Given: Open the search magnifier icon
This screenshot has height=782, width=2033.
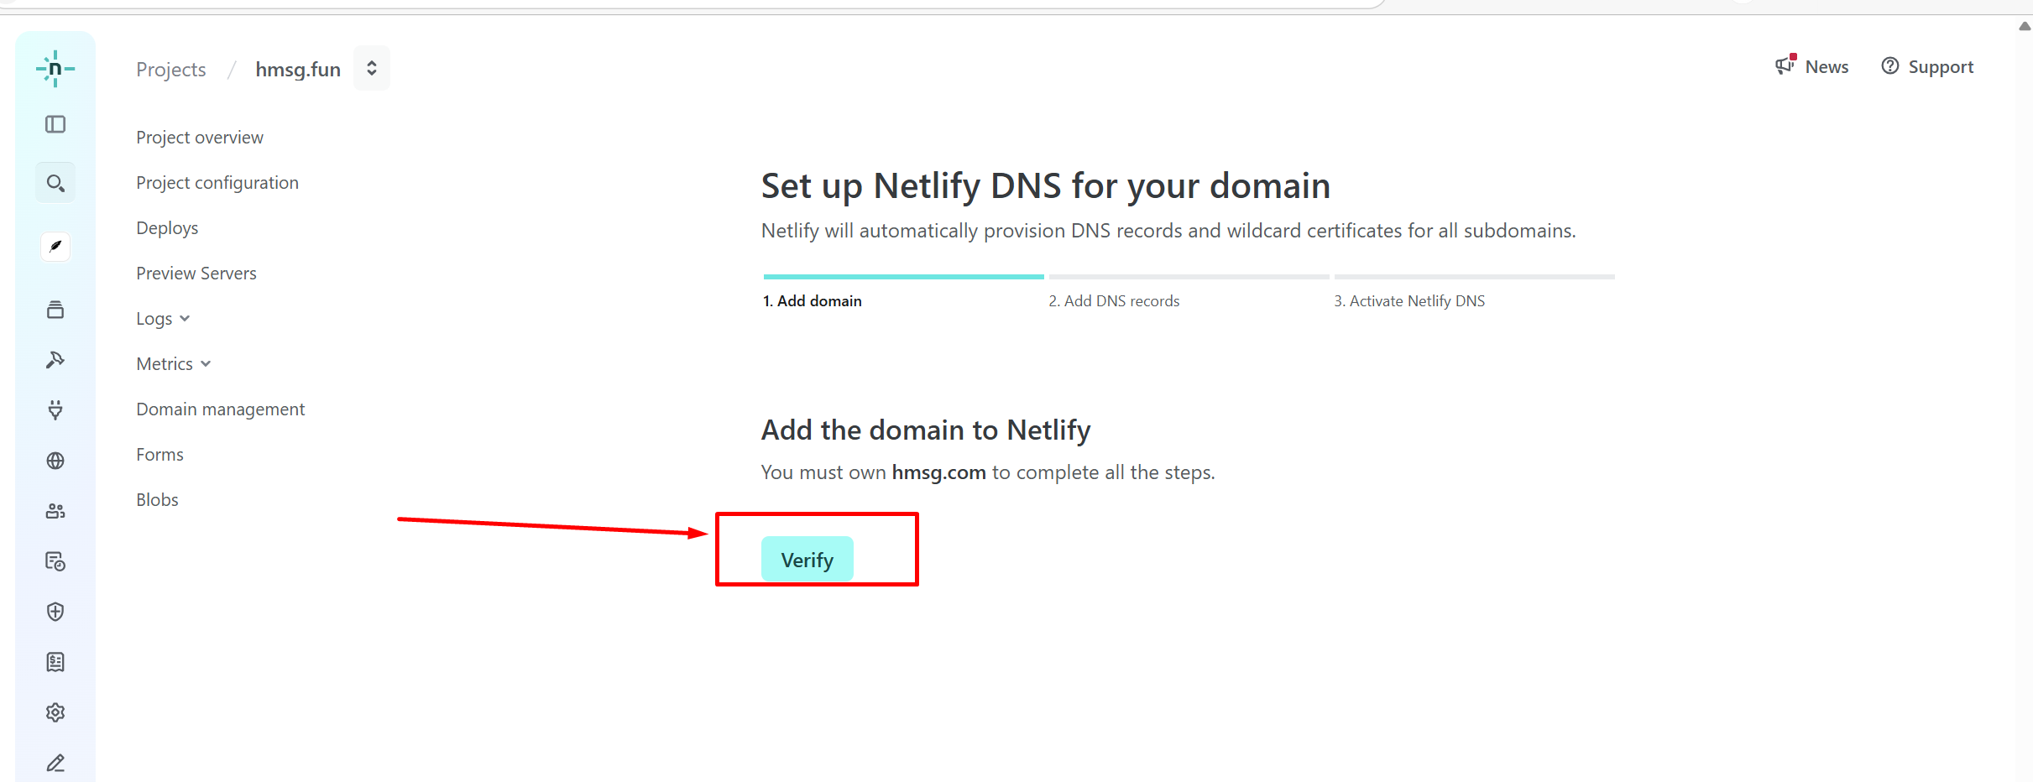Looking at the screenshot, I should click(55, 183).
